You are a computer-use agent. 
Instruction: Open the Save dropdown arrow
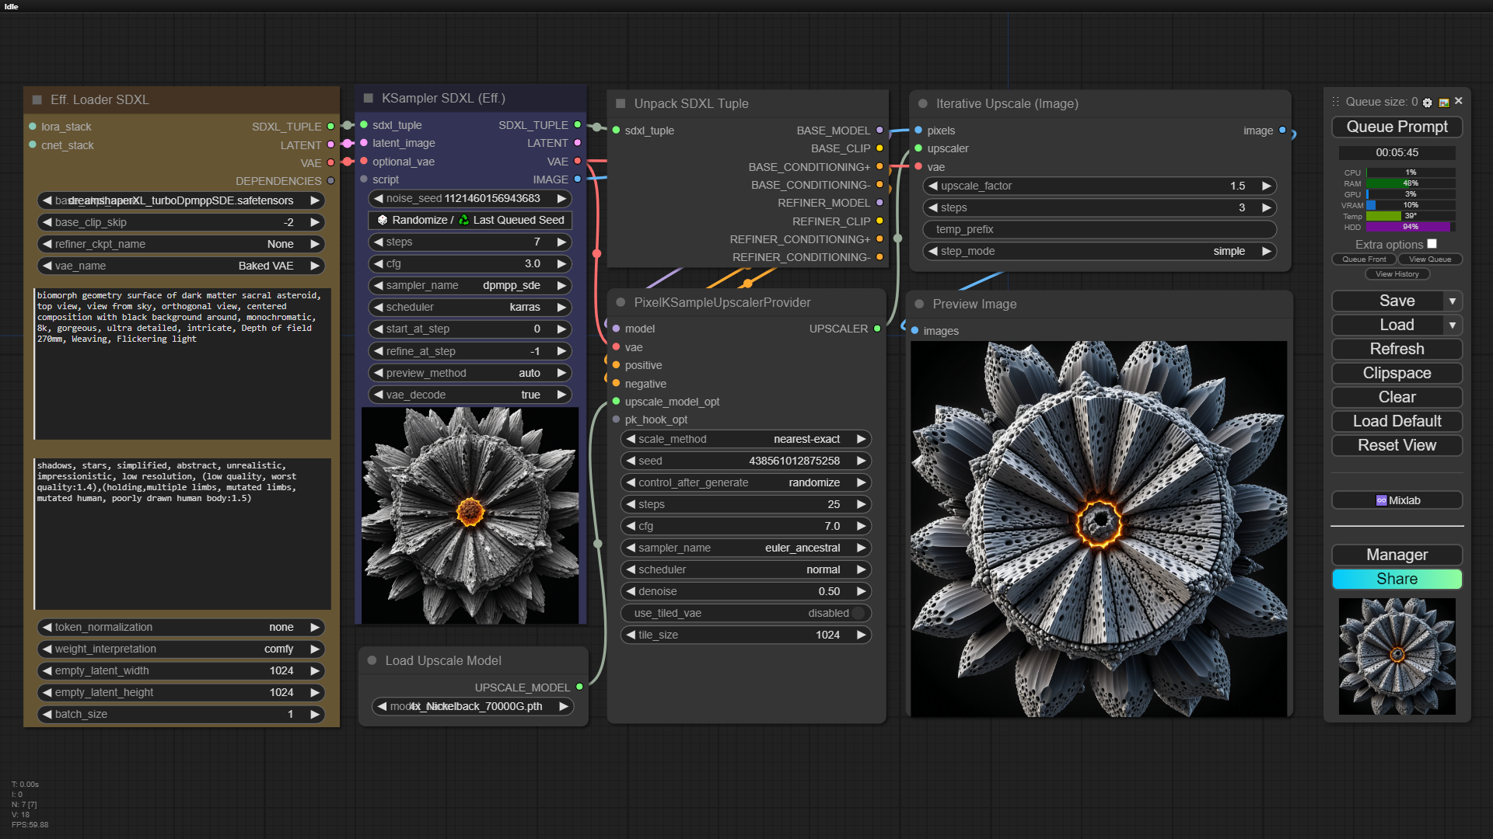(x=1452, y=301)
